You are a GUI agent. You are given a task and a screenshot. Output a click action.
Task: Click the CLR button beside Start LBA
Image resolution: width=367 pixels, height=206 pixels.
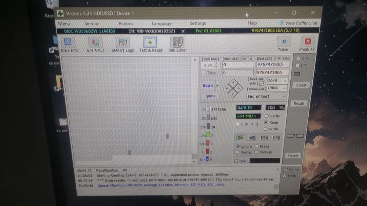tap(244, 59)
